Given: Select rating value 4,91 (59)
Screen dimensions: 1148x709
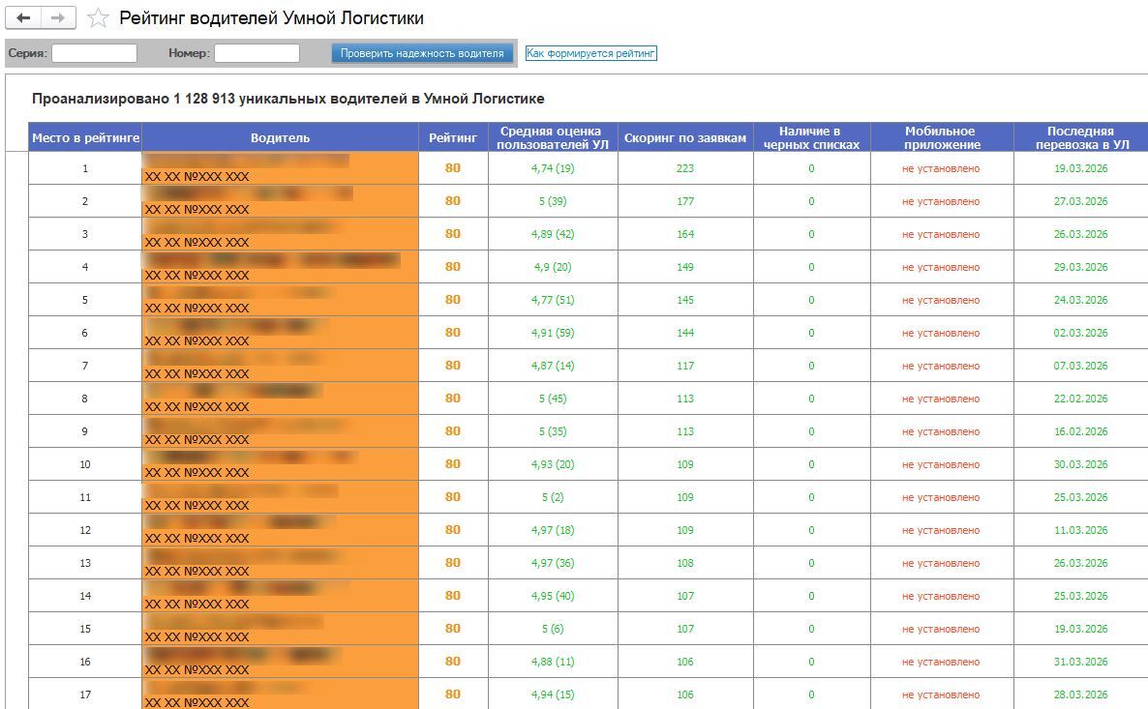Looking at the screenshot, I should coord(553,333).
